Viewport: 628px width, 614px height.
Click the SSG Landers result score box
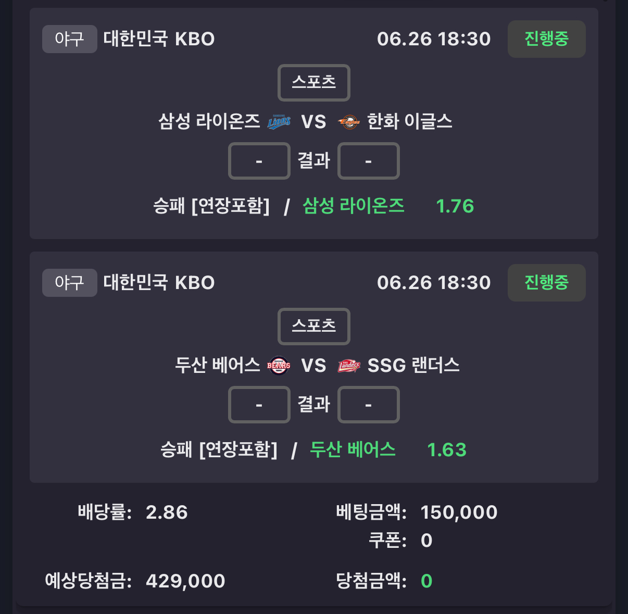pyautogui.click(x=369, y=405)
